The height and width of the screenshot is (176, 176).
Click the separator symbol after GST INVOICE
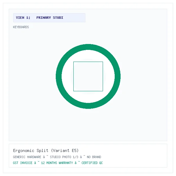[37, 163]
